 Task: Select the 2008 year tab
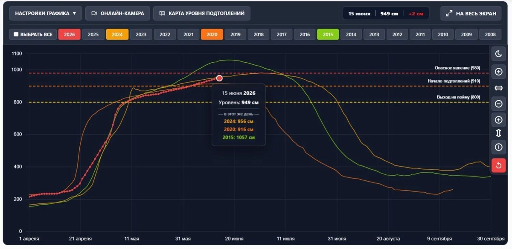[x=490, y=35]
